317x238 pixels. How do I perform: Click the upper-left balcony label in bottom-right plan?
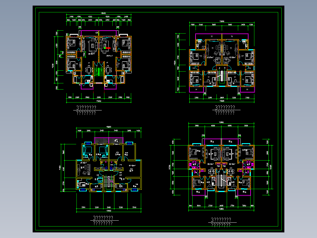tap(212, 142)
